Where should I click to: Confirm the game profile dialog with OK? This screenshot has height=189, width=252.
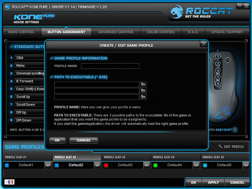(x=57, y=140)
